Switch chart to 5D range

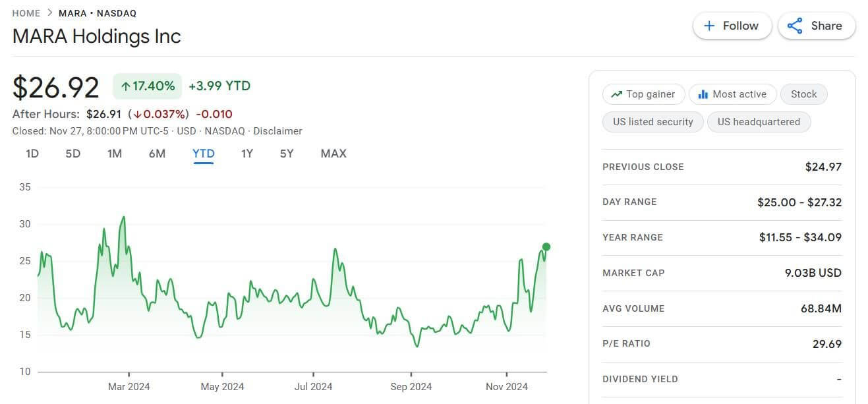point(72,154)
